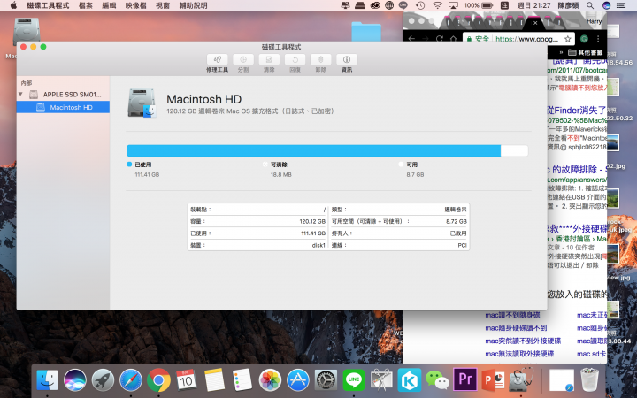Click the 8.72 GB available space value
The width and height of the screenshot is (637, 398).
pos(457,221)
